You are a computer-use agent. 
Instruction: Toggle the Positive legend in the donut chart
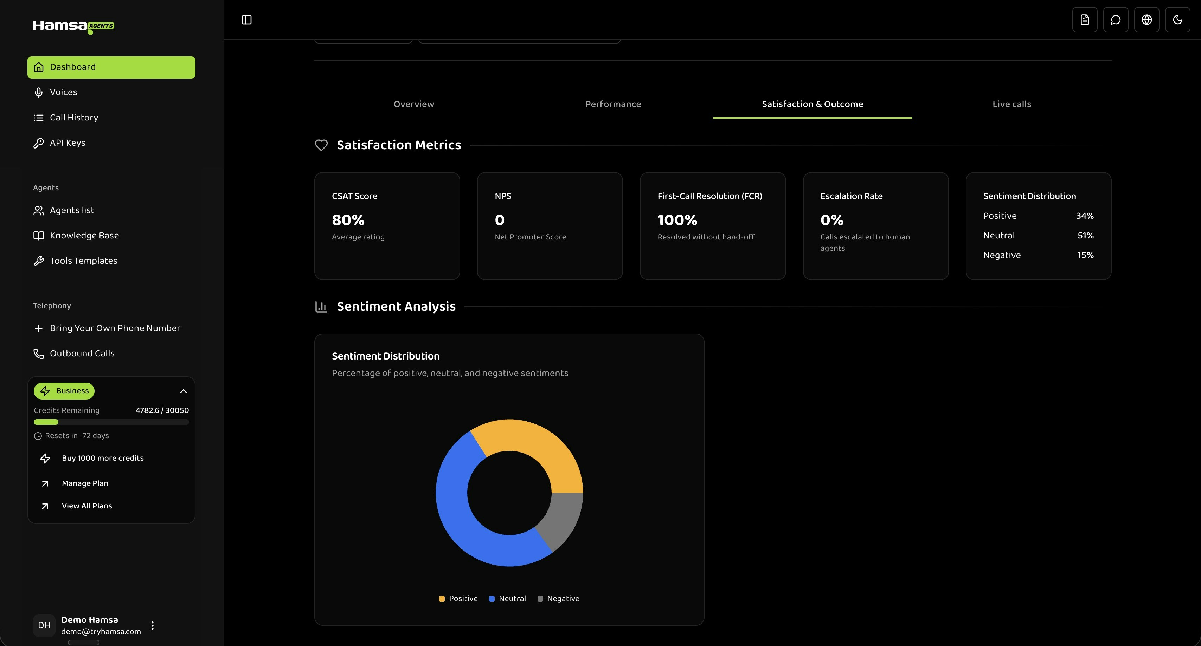458,599
